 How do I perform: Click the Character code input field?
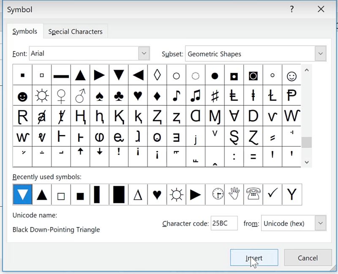click(x=224, y=223)
